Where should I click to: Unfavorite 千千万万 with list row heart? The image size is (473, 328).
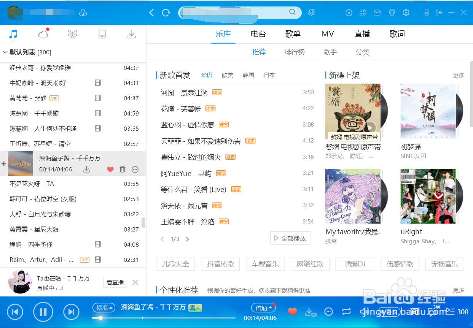(110, 170)
